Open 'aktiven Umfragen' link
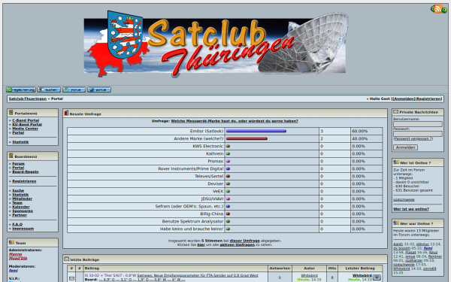The image size is (451, 282). 238,244
